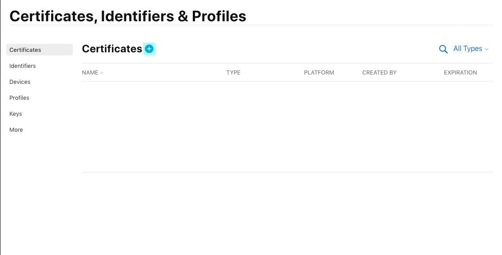Click the EXPIRATION column header

tap(460, 73)
